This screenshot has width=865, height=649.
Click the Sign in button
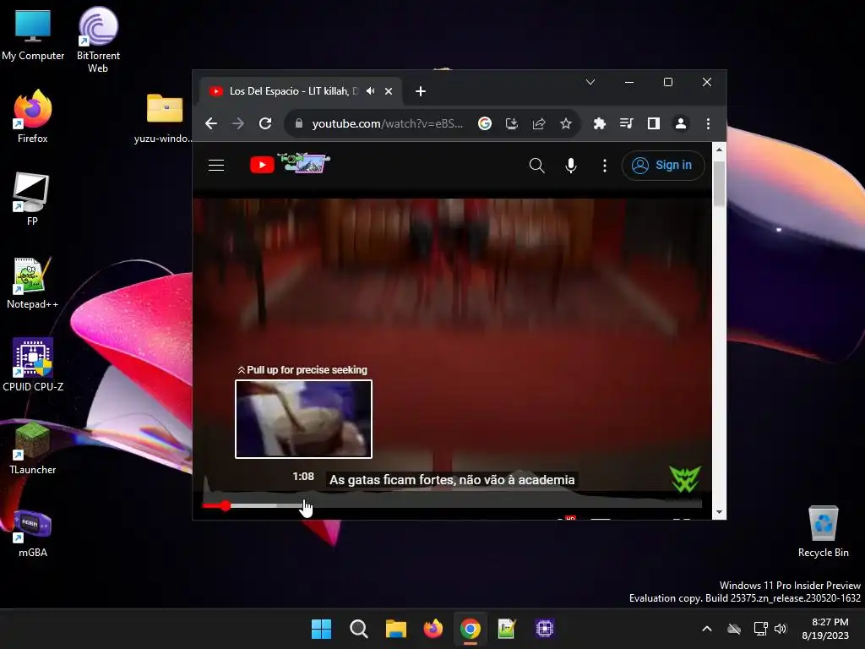point(663,165)
